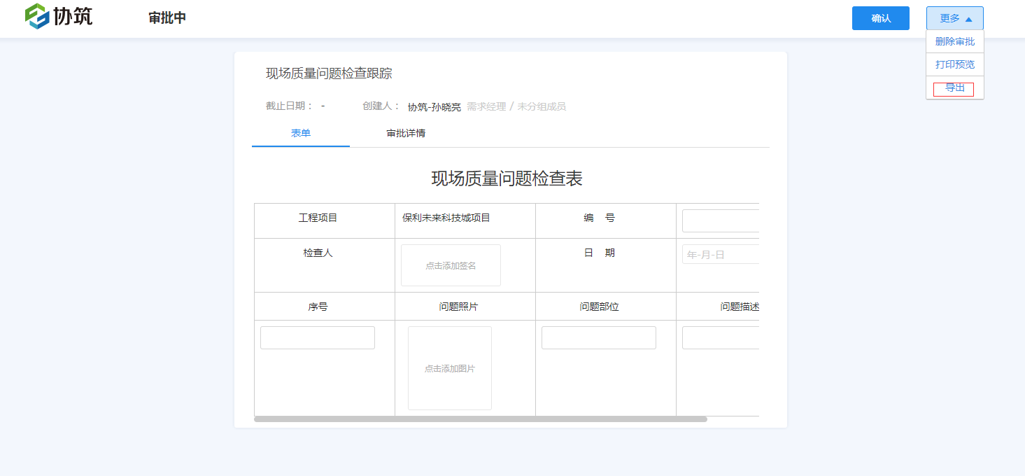Open the 点击添加签名 signature area
The width and height of the screenshot is (1025, 476).
pos(450,265)
